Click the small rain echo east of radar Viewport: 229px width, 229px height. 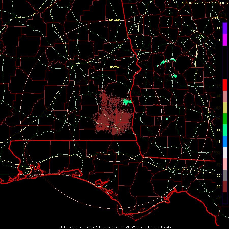pos(167,119)
